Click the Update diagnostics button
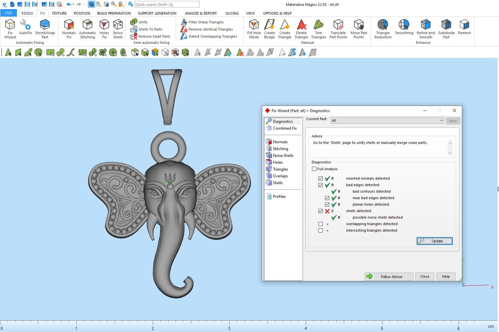This screenshot has width=499, height=332. (x=435, y=241)
